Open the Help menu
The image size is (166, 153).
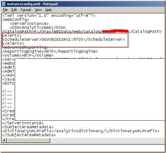(x=49, y=10)
